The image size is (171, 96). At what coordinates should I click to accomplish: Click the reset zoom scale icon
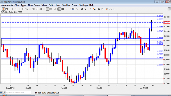[114, 9]
